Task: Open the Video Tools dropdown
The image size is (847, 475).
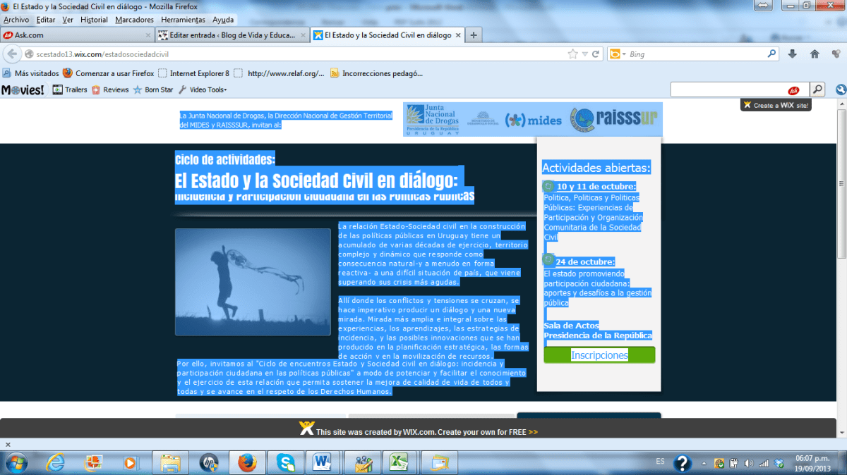Action: click(x=203, y=90)
